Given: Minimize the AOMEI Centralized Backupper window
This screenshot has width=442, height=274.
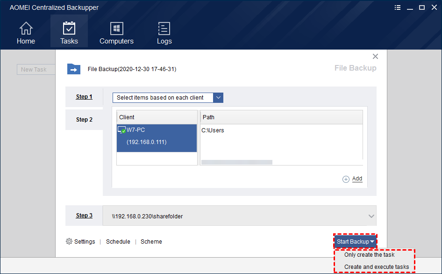Looking at the screenshot, I should pos(410,8).
